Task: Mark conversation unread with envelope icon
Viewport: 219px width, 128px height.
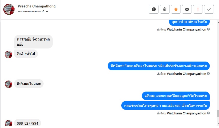Action: (187, 9)
